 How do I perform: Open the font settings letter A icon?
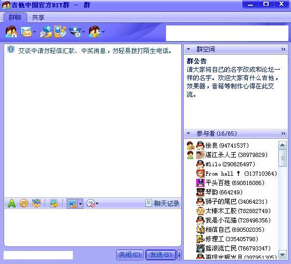(11, 203)
